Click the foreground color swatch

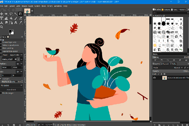(10, 31)
